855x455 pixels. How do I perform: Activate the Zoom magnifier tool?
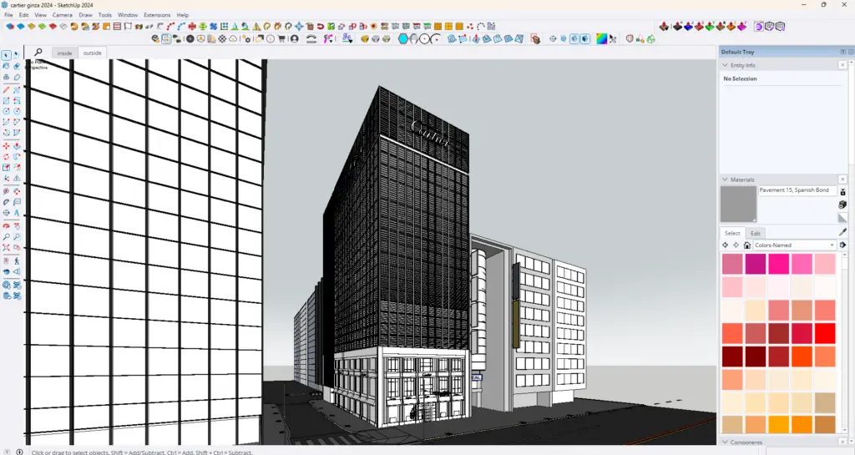click(6, 237)
